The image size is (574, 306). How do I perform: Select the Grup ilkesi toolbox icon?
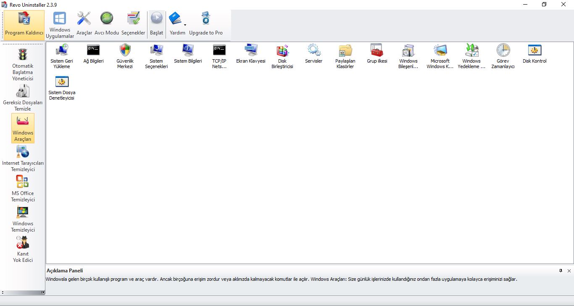pyautogui.click(x=377, y=50)
